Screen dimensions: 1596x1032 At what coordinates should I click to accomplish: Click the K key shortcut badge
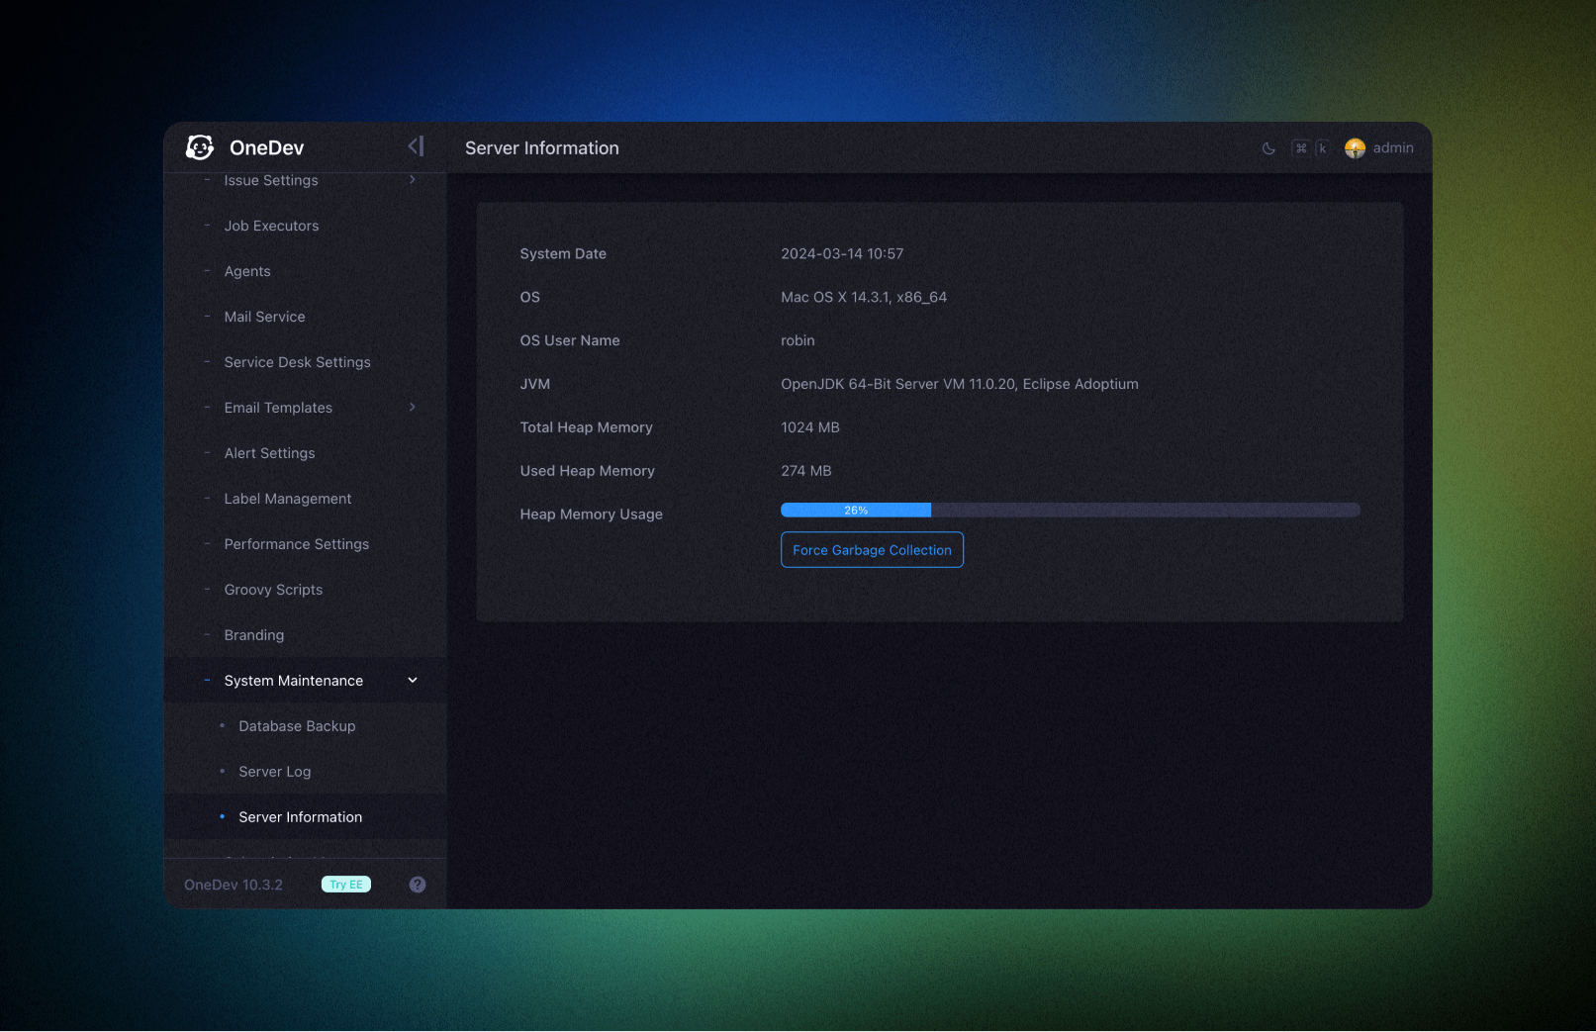[x=1322, y=148]
